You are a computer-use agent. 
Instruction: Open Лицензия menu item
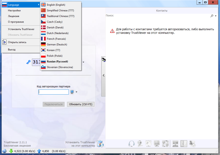[x=21, y=16]
